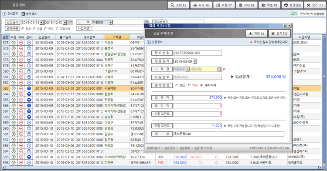
Task: Open the start date 2015-01-01 dropdown
Action: click(41, 23)
